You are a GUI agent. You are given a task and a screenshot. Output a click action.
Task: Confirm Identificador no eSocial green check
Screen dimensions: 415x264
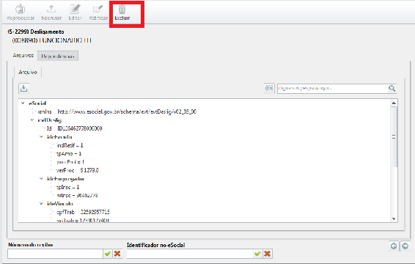(x=257, y=254)
